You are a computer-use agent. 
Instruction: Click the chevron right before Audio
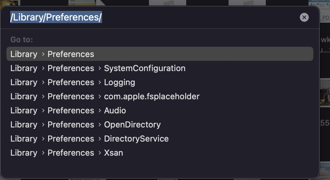pyautogui.click(x=99, y=111)
